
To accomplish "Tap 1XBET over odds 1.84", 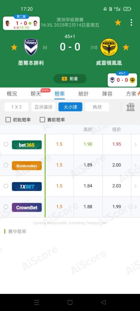I will click(88, 186).
